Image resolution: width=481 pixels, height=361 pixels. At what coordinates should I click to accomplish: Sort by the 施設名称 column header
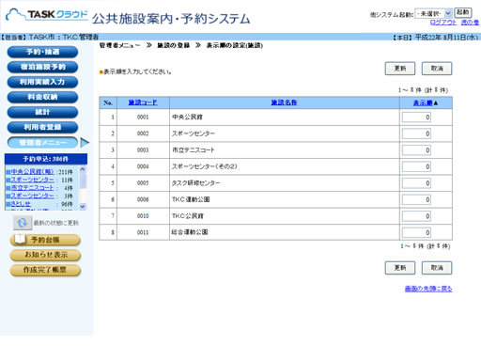click(284, 102)
